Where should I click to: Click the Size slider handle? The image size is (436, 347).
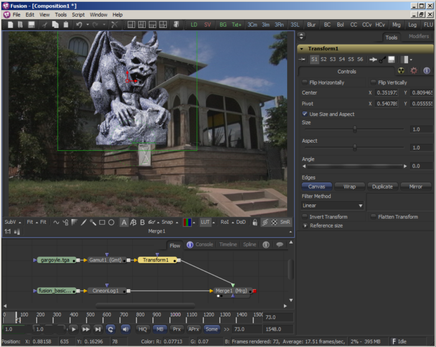355,130
